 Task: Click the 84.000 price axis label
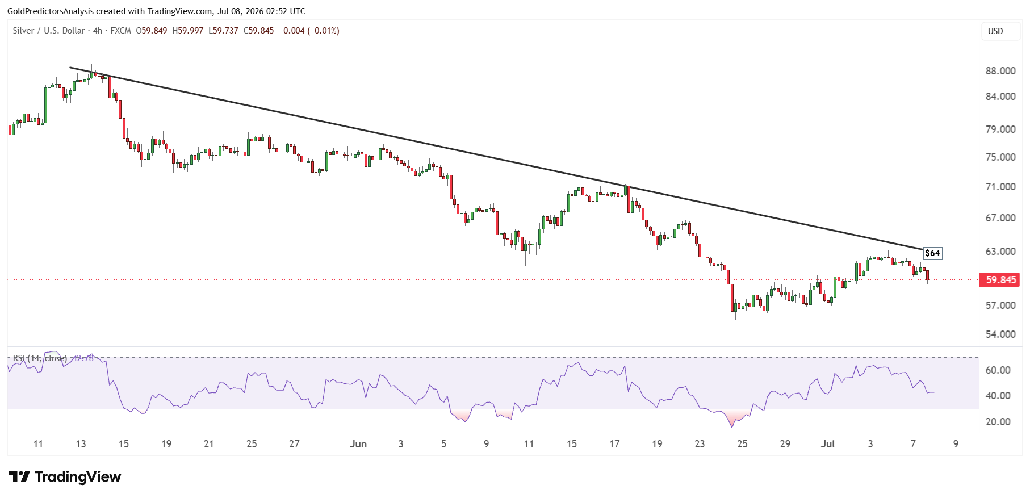click(1000, 97)
